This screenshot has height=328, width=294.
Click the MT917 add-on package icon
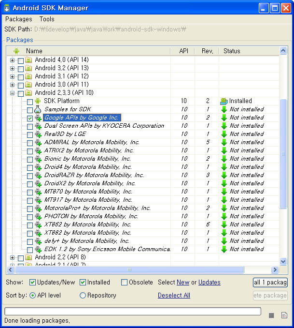[38, 200]
